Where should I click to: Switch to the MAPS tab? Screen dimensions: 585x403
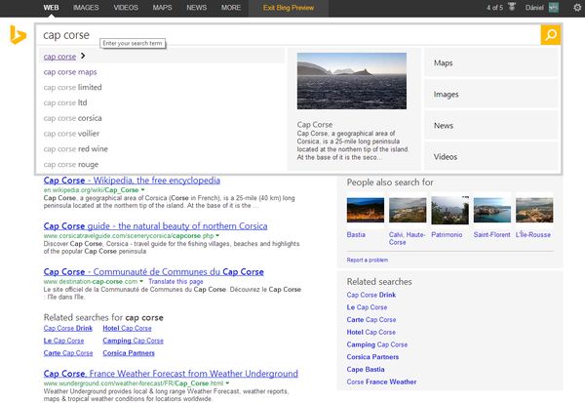(162, 8)
